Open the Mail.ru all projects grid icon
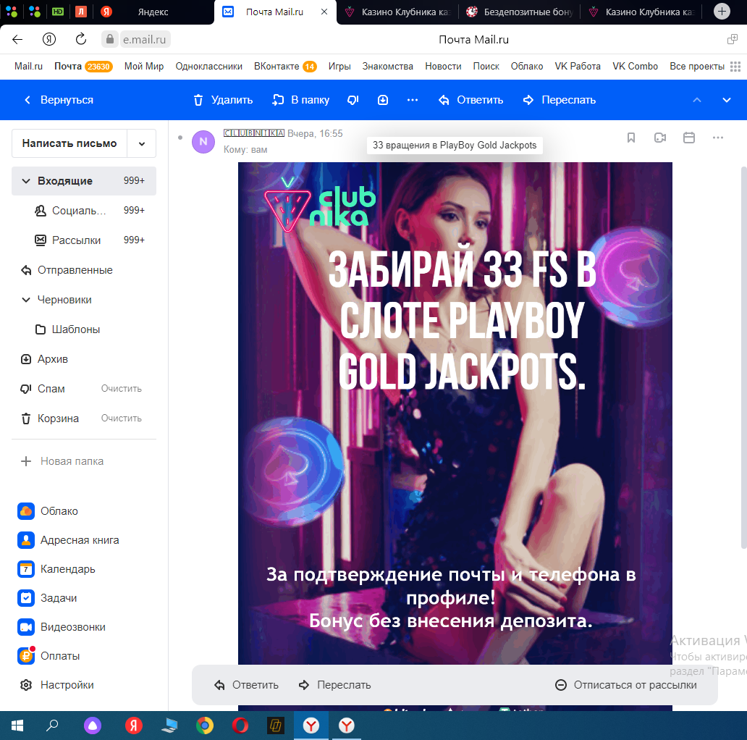 click(735, 66)
